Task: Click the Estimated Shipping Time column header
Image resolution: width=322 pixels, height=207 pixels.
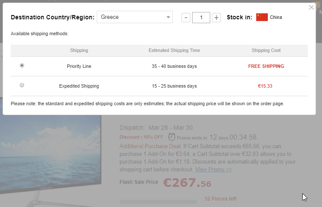Action: point(174,50)
